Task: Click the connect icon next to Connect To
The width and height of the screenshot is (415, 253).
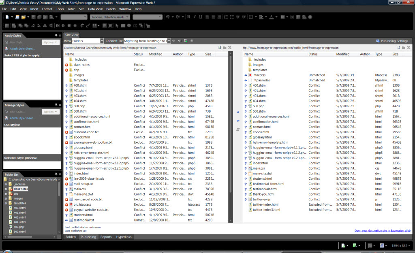Action: pos(173,41)
